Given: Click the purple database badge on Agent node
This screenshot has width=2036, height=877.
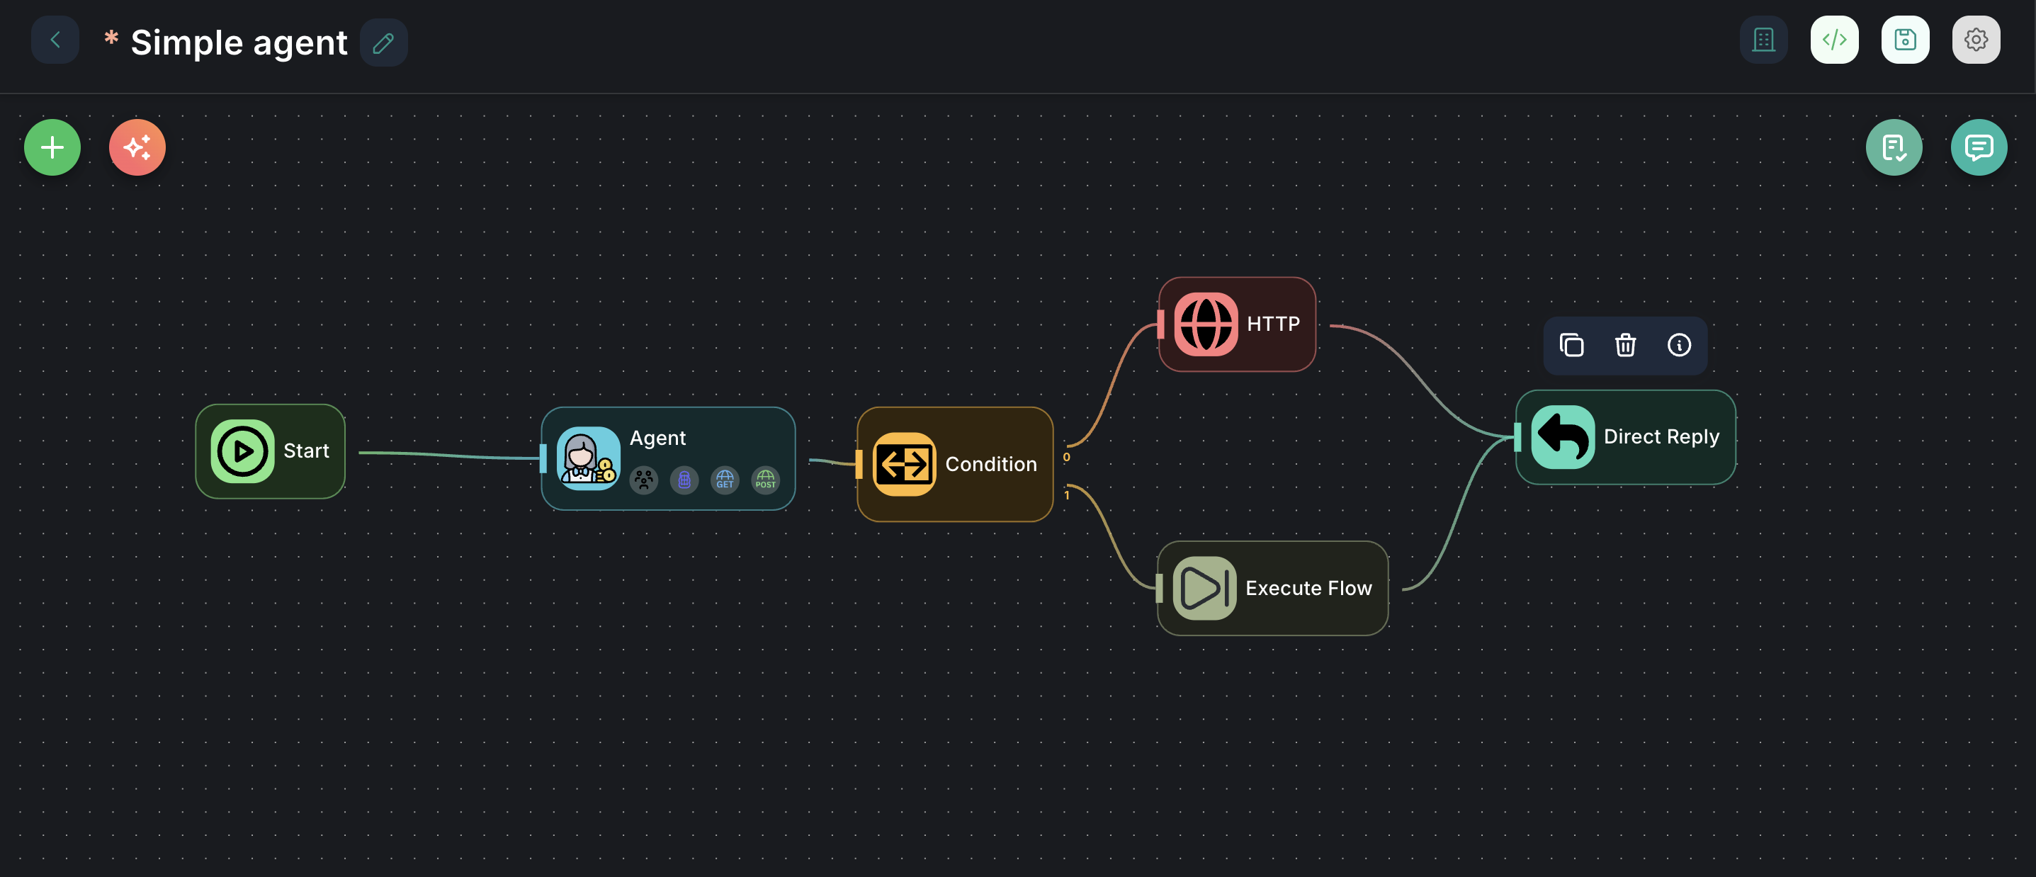Looking at the screenshot, I should (x=684, y=480).
